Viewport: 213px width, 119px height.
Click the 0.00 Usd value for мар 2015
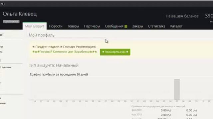(x=192, y=115)
